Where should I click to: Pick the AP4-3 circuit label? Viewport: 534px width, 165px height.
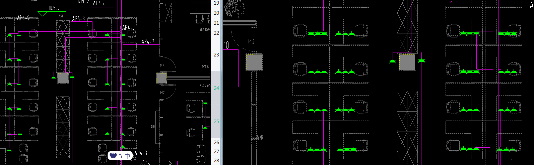click(x=141, y=153)
